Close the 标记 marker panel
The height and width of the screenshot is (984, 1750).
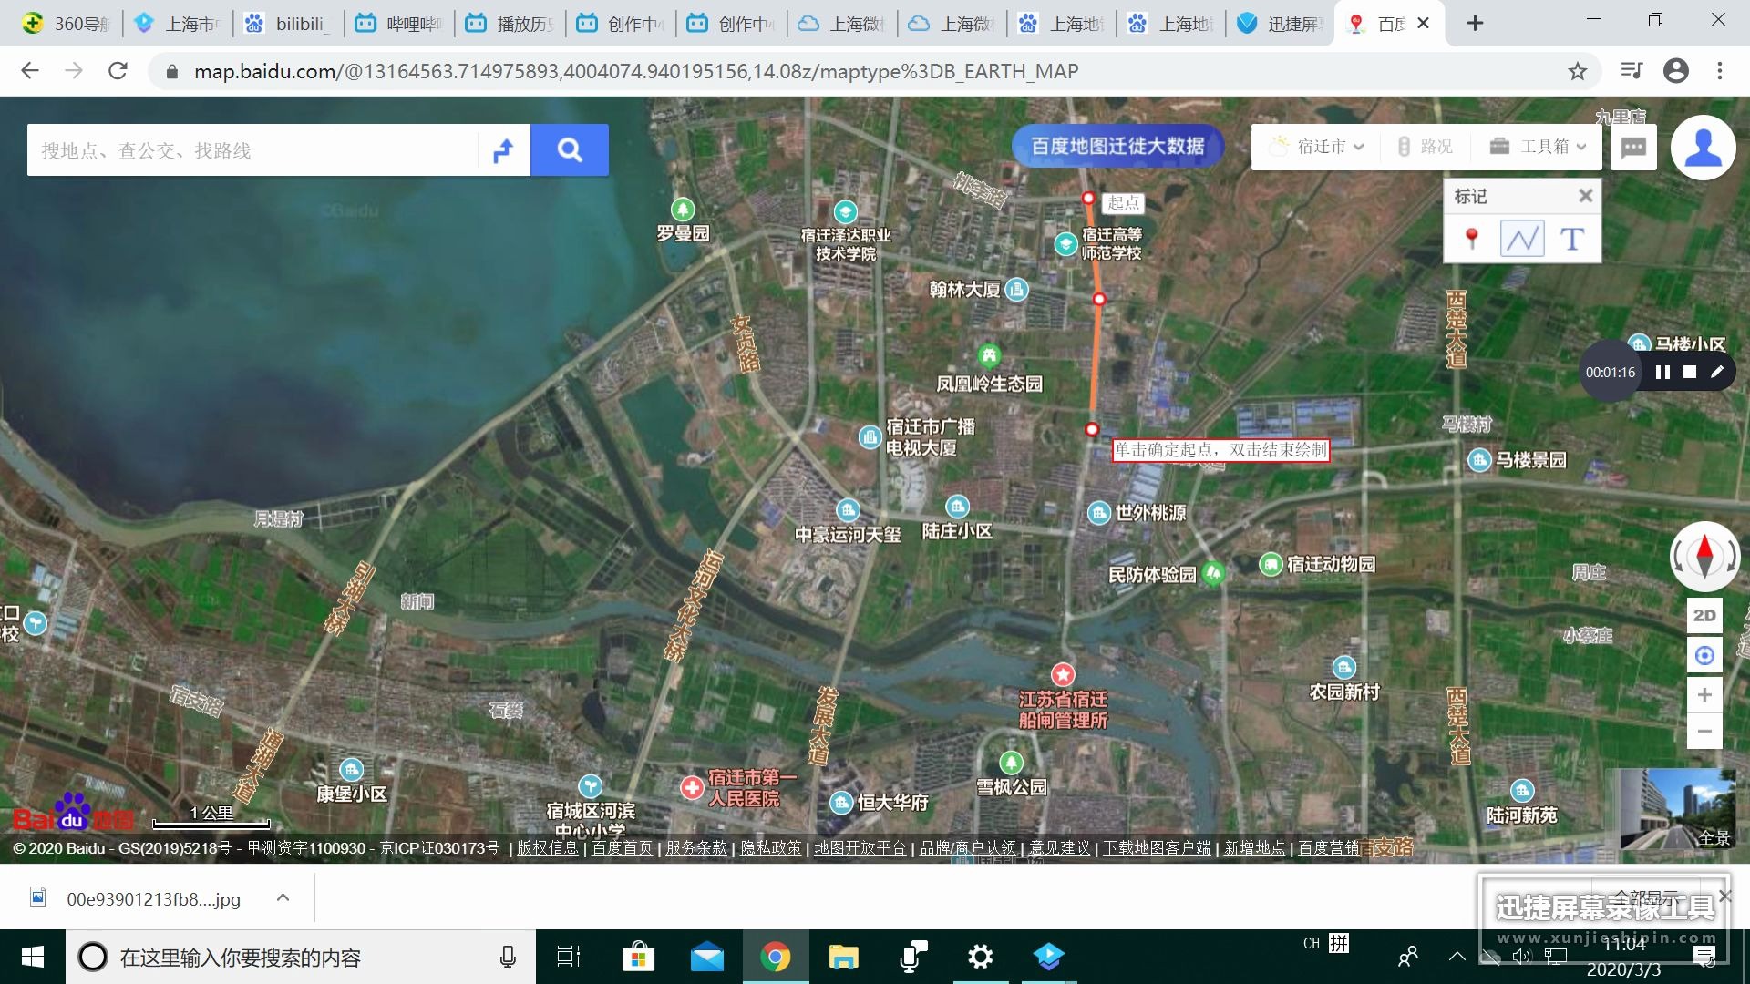[x=1586, y=196]
